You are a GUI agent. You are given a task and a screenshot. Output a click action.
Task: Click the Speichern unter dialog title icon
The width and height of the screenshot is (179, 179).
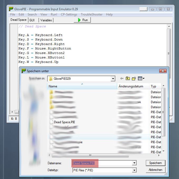pos(23,71)
